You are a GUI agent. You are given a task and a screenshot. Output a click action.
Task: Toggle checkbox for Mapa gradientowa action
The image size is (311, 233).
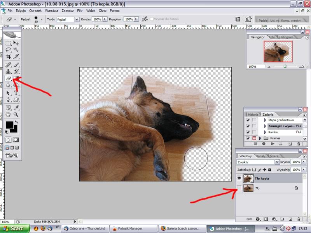pos(248,120)
